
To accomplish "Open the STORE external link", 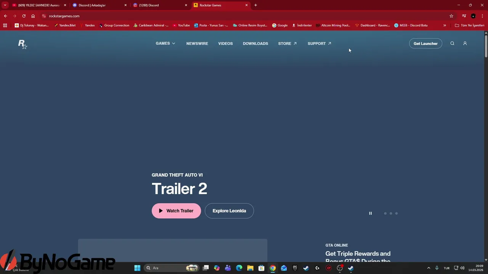I will [x=287, y=43].
